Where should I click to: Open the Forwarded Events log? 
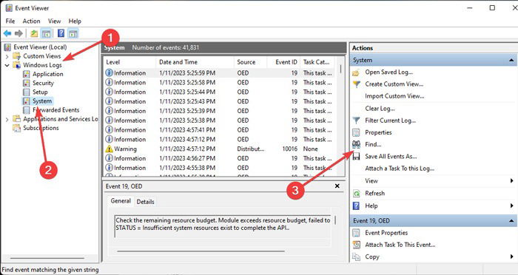point(55,110)
